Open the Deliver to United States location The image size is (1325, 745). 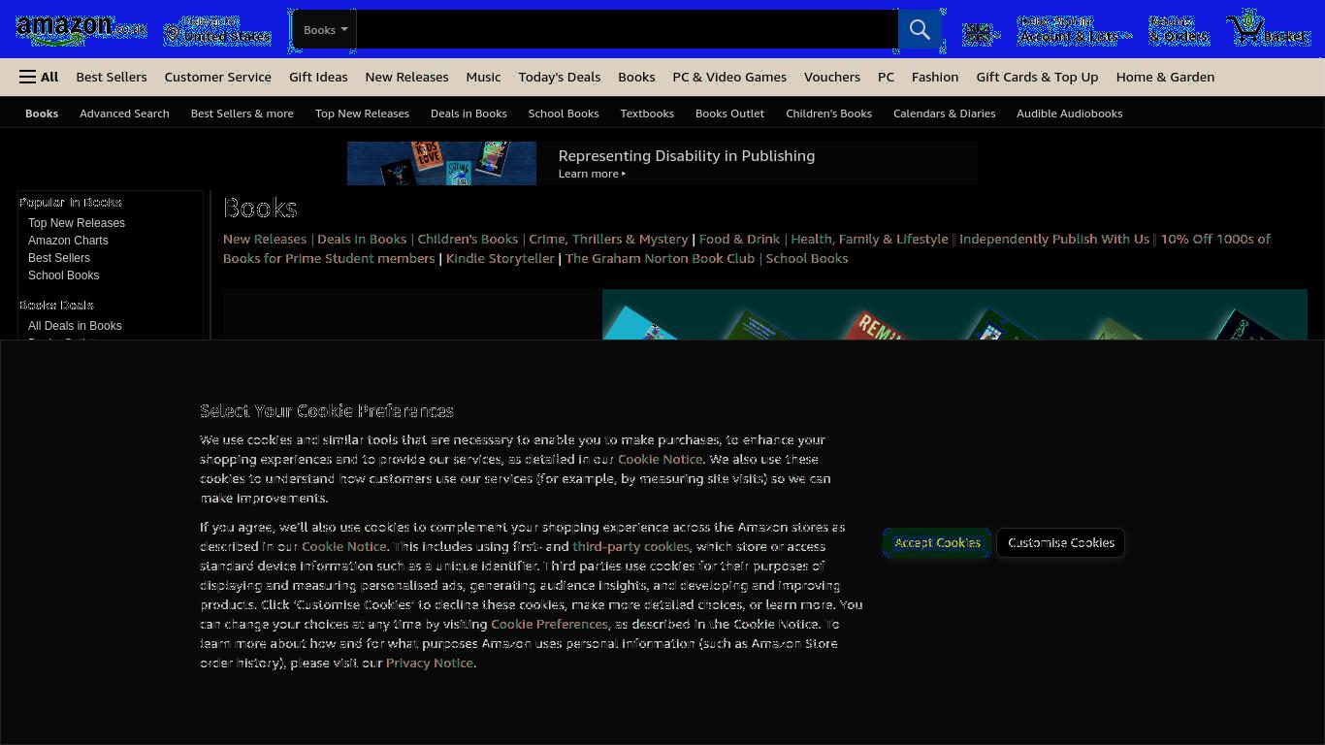tap(217, 29)
